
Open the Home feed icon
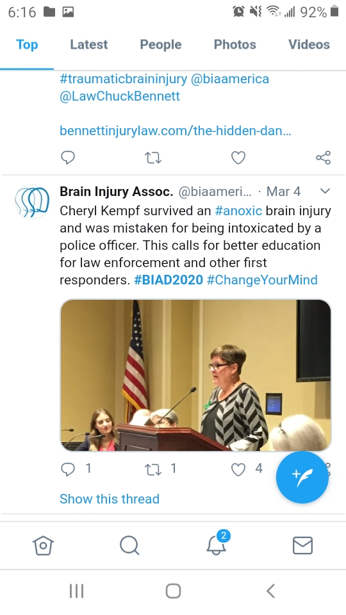click(43, 545)
